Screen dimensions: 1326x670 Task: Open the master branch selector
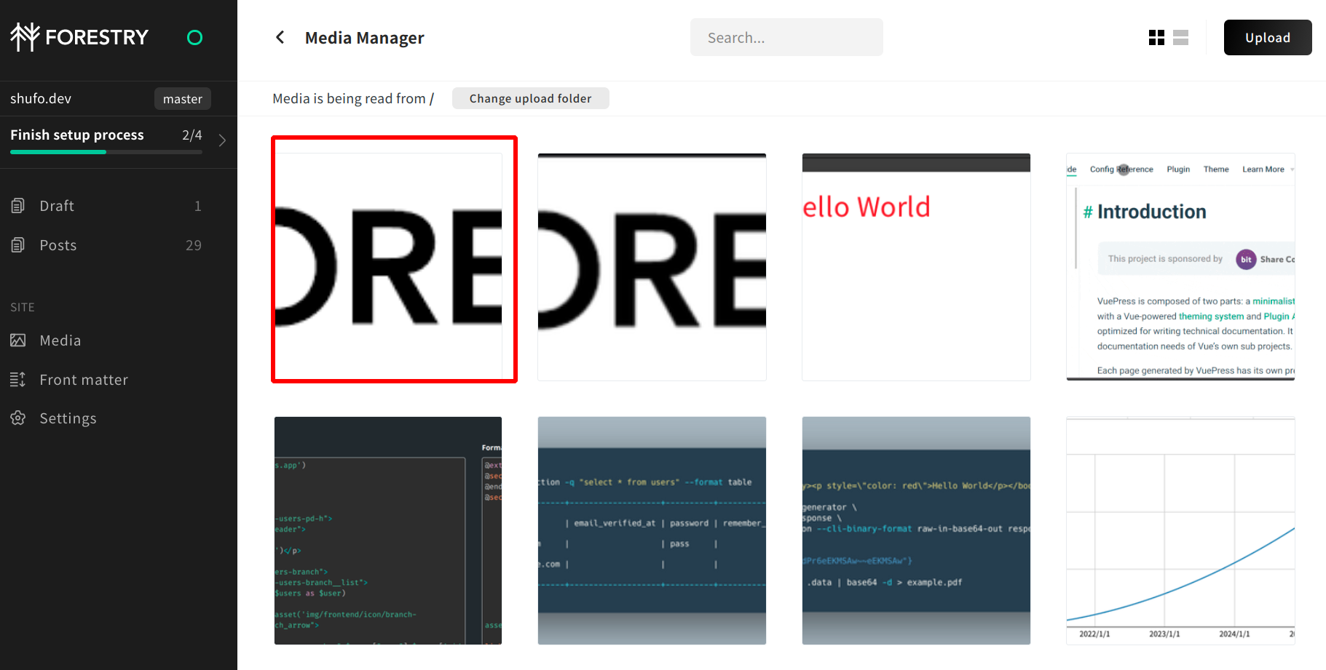(182, 99)
